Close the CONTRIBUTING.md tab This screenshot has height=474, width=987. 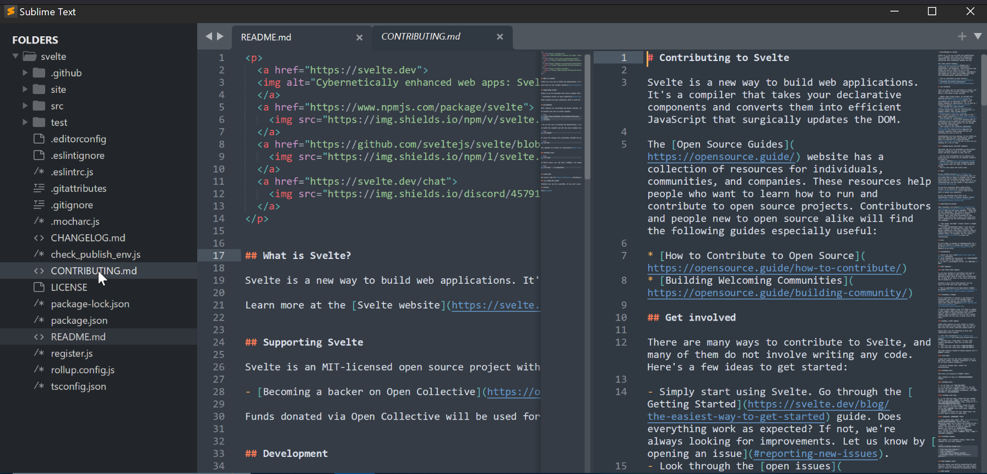500,37
